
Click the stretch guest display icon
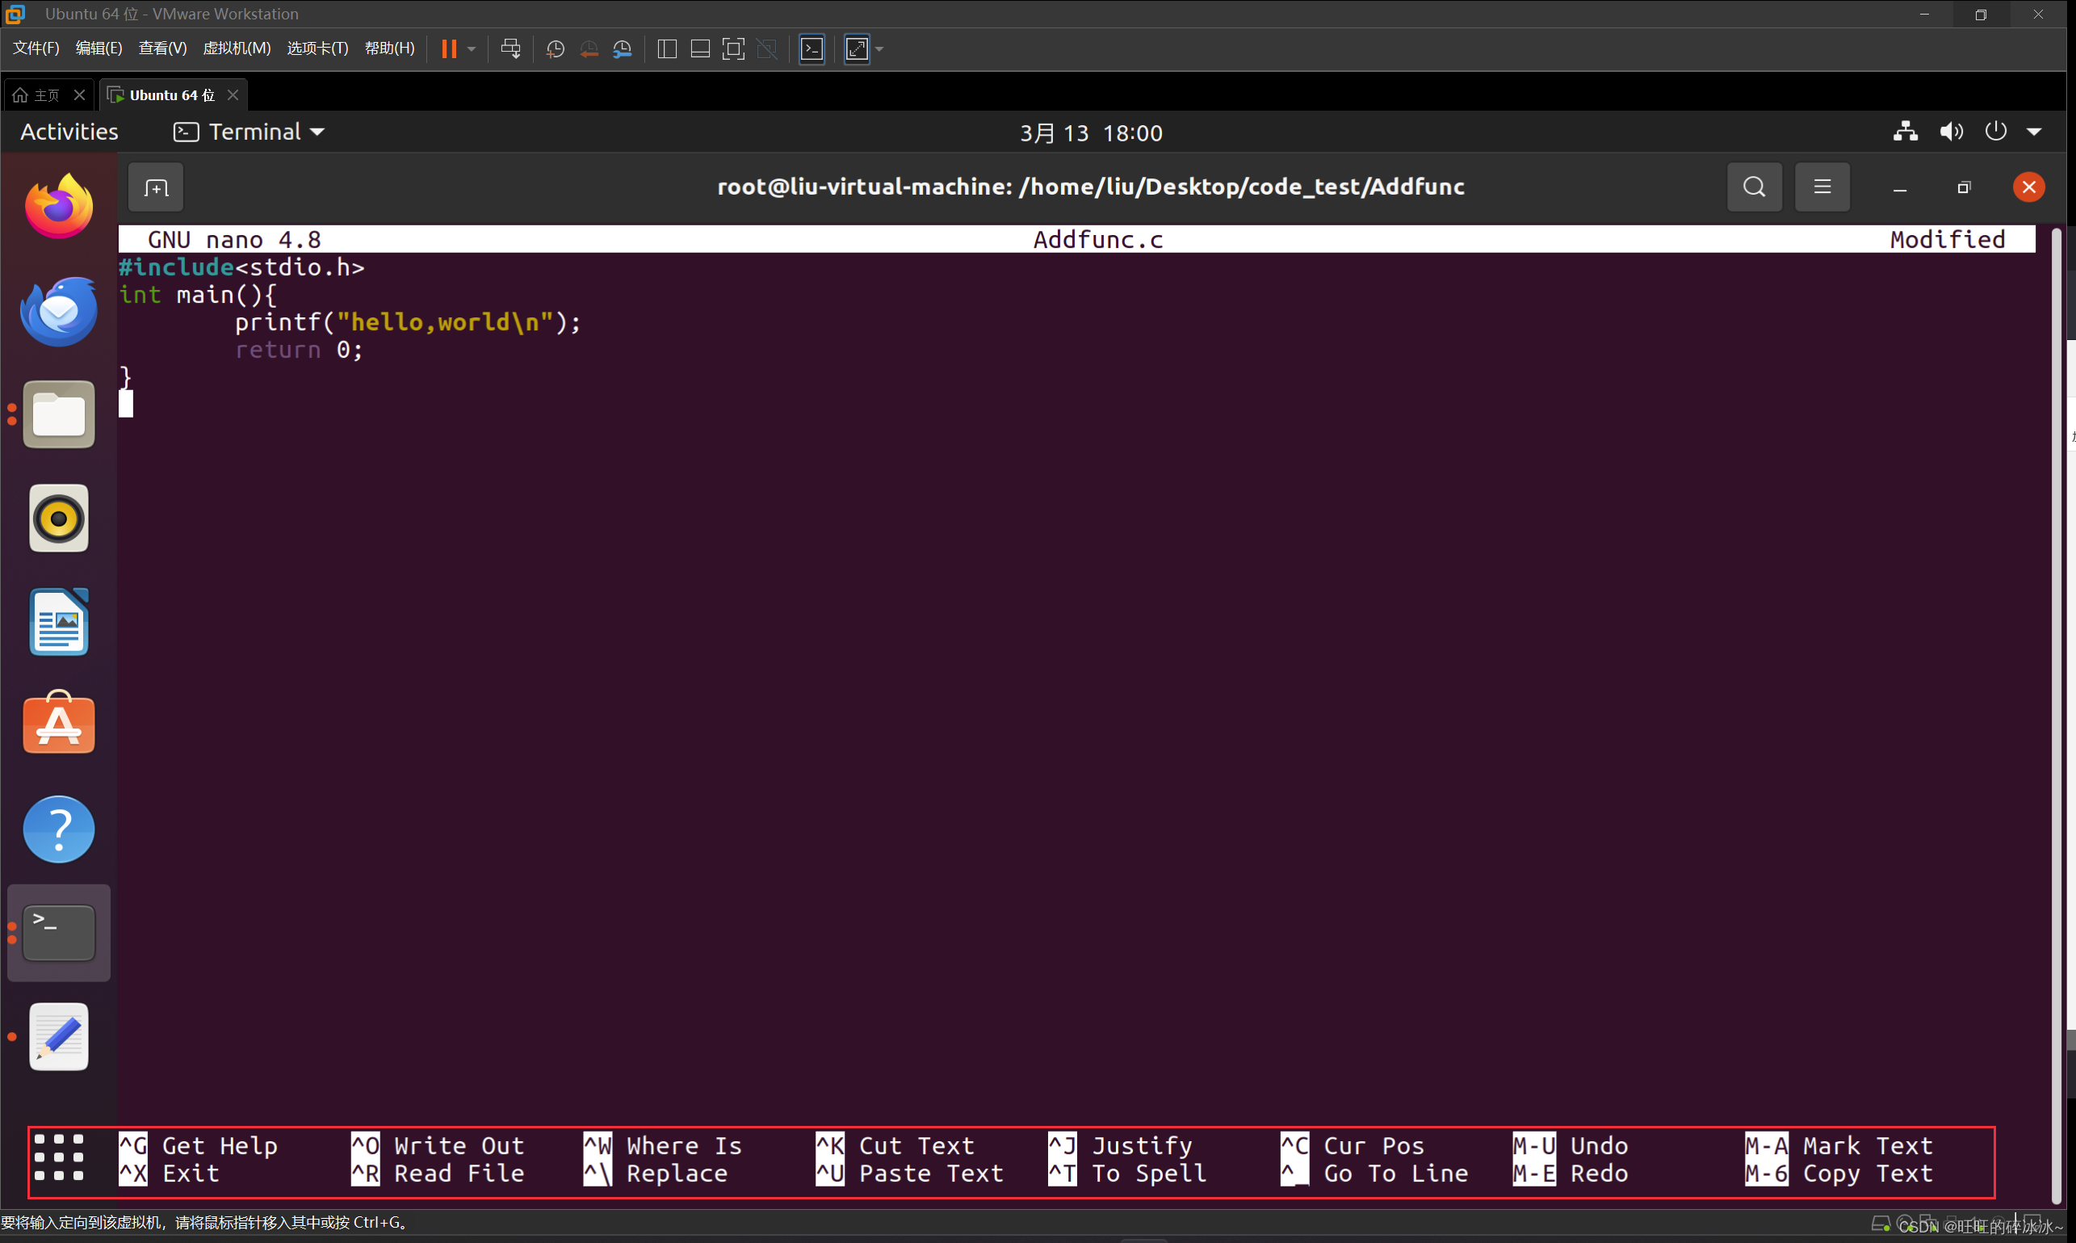[x=857, y=48]
